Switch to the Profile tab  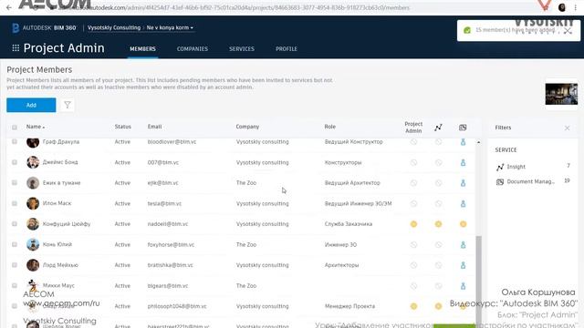coord(287,48)
